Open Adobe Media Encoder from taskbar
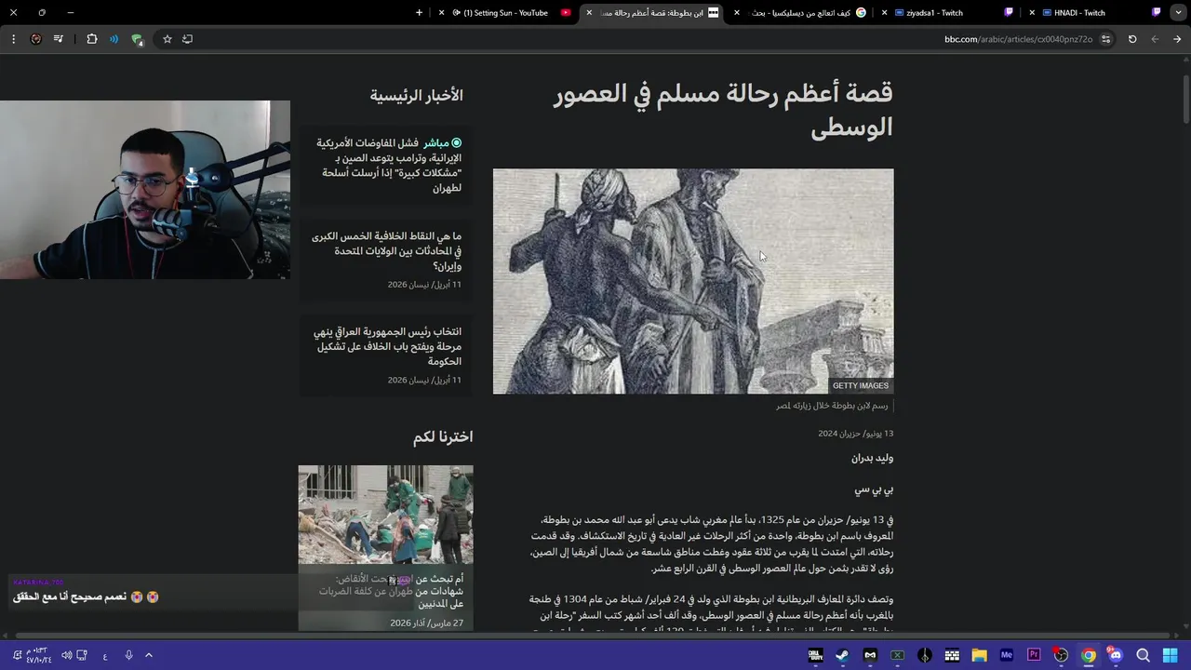The image size is (1191, 670). (x=1006, y=655)
